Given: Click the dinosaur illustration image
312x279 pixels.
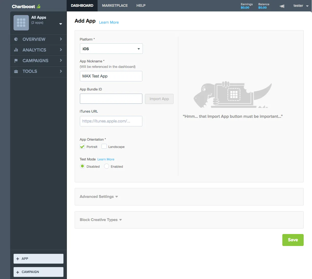Looking at the screenshot, I should tap(232, 95).
